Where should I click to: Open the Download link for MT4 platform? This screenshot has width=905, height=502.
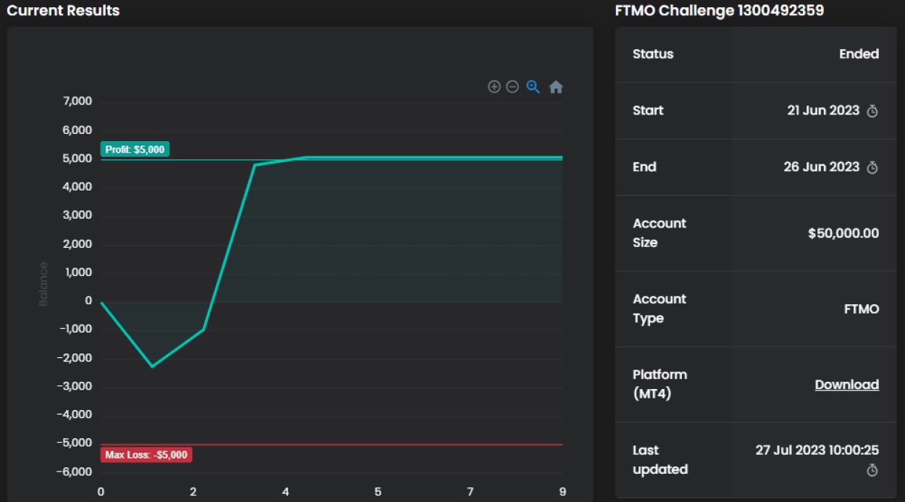point(846,385)
